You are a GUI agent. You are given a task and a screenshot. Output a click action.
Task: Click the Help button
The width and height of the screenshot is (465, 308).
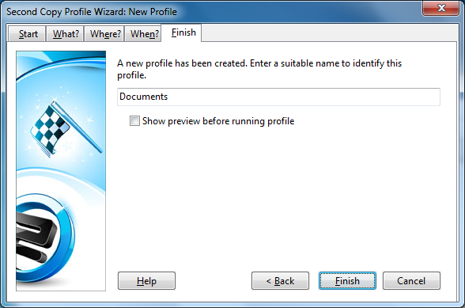146,280
